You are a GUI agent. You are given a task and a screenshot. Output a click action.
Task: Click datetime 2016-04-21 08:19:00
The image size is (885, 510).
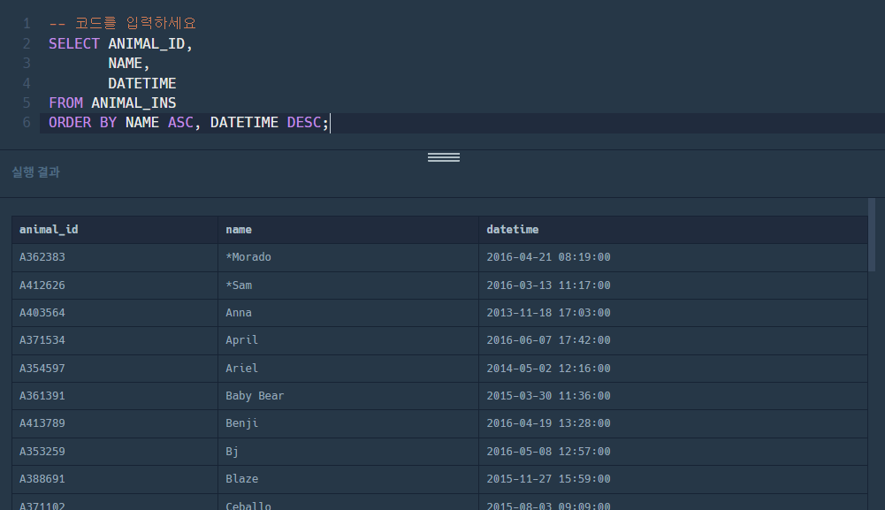tap(674, 257)
